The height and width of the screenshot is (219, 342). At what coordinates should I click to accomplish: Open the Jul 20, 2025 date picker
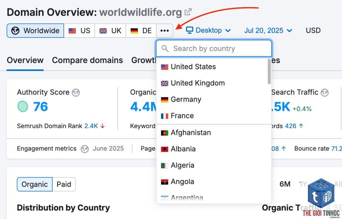pos(268,30)
